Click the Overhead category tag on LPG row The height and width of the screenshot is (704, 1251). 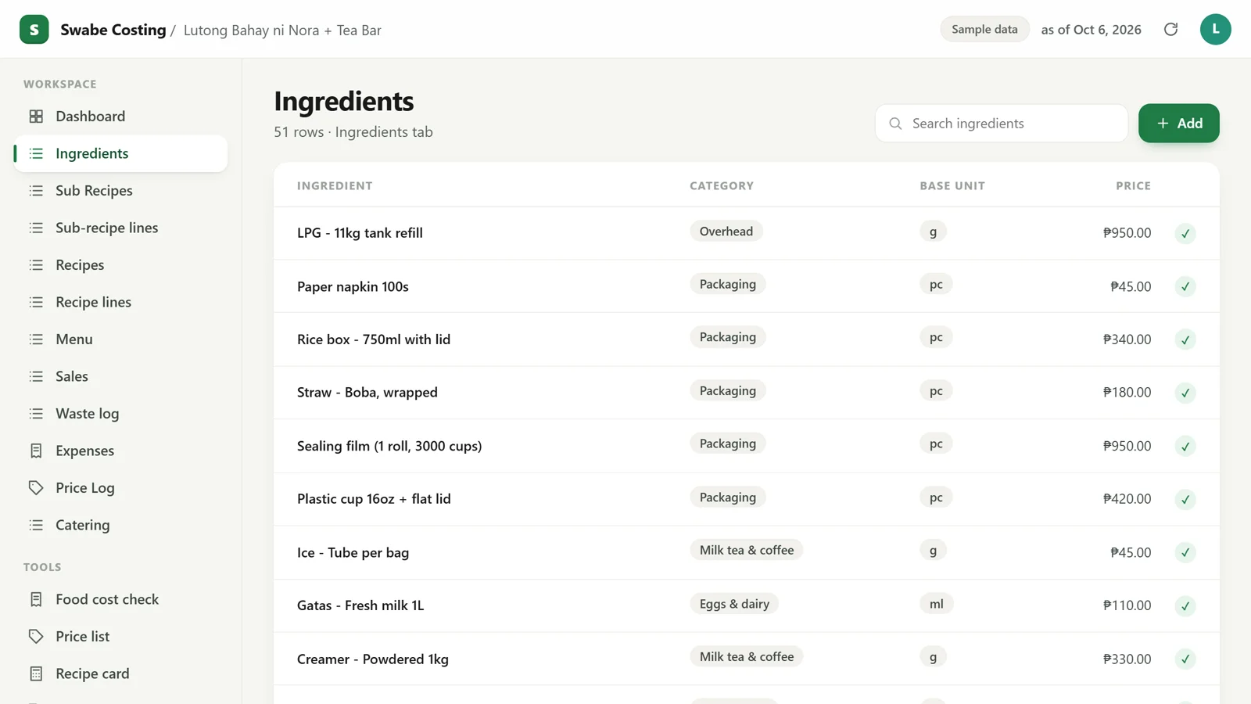[x=726, y=232]
